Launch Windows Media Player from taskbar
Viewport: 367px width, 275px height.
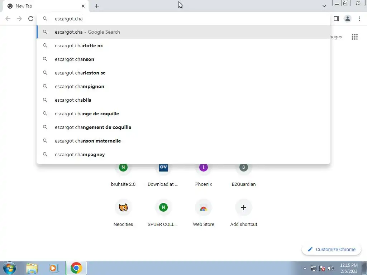click(54, 268)
